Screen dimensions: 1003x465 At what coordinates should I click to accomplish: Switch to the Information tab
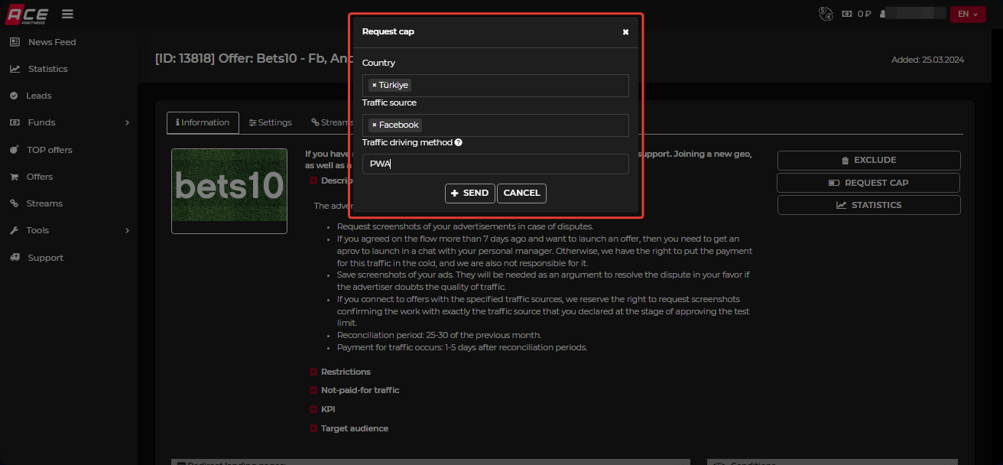(203, 122)
